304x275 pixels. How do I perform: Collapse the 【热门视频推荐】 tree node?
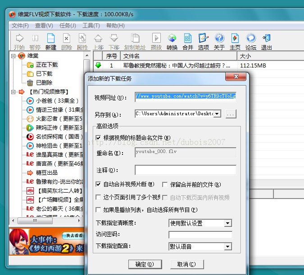[x=13, y=92]
